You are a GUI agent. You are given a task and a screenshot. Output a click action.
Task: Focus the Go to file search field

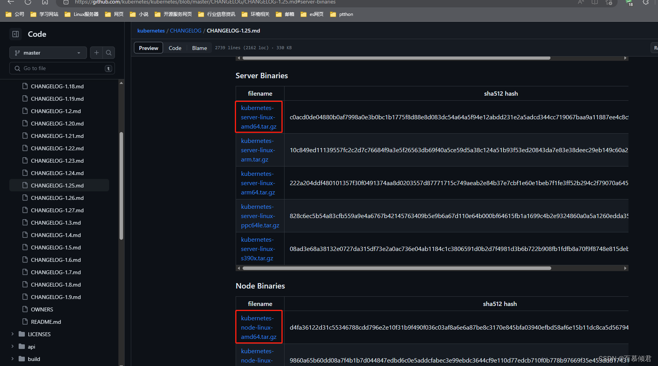62,68
